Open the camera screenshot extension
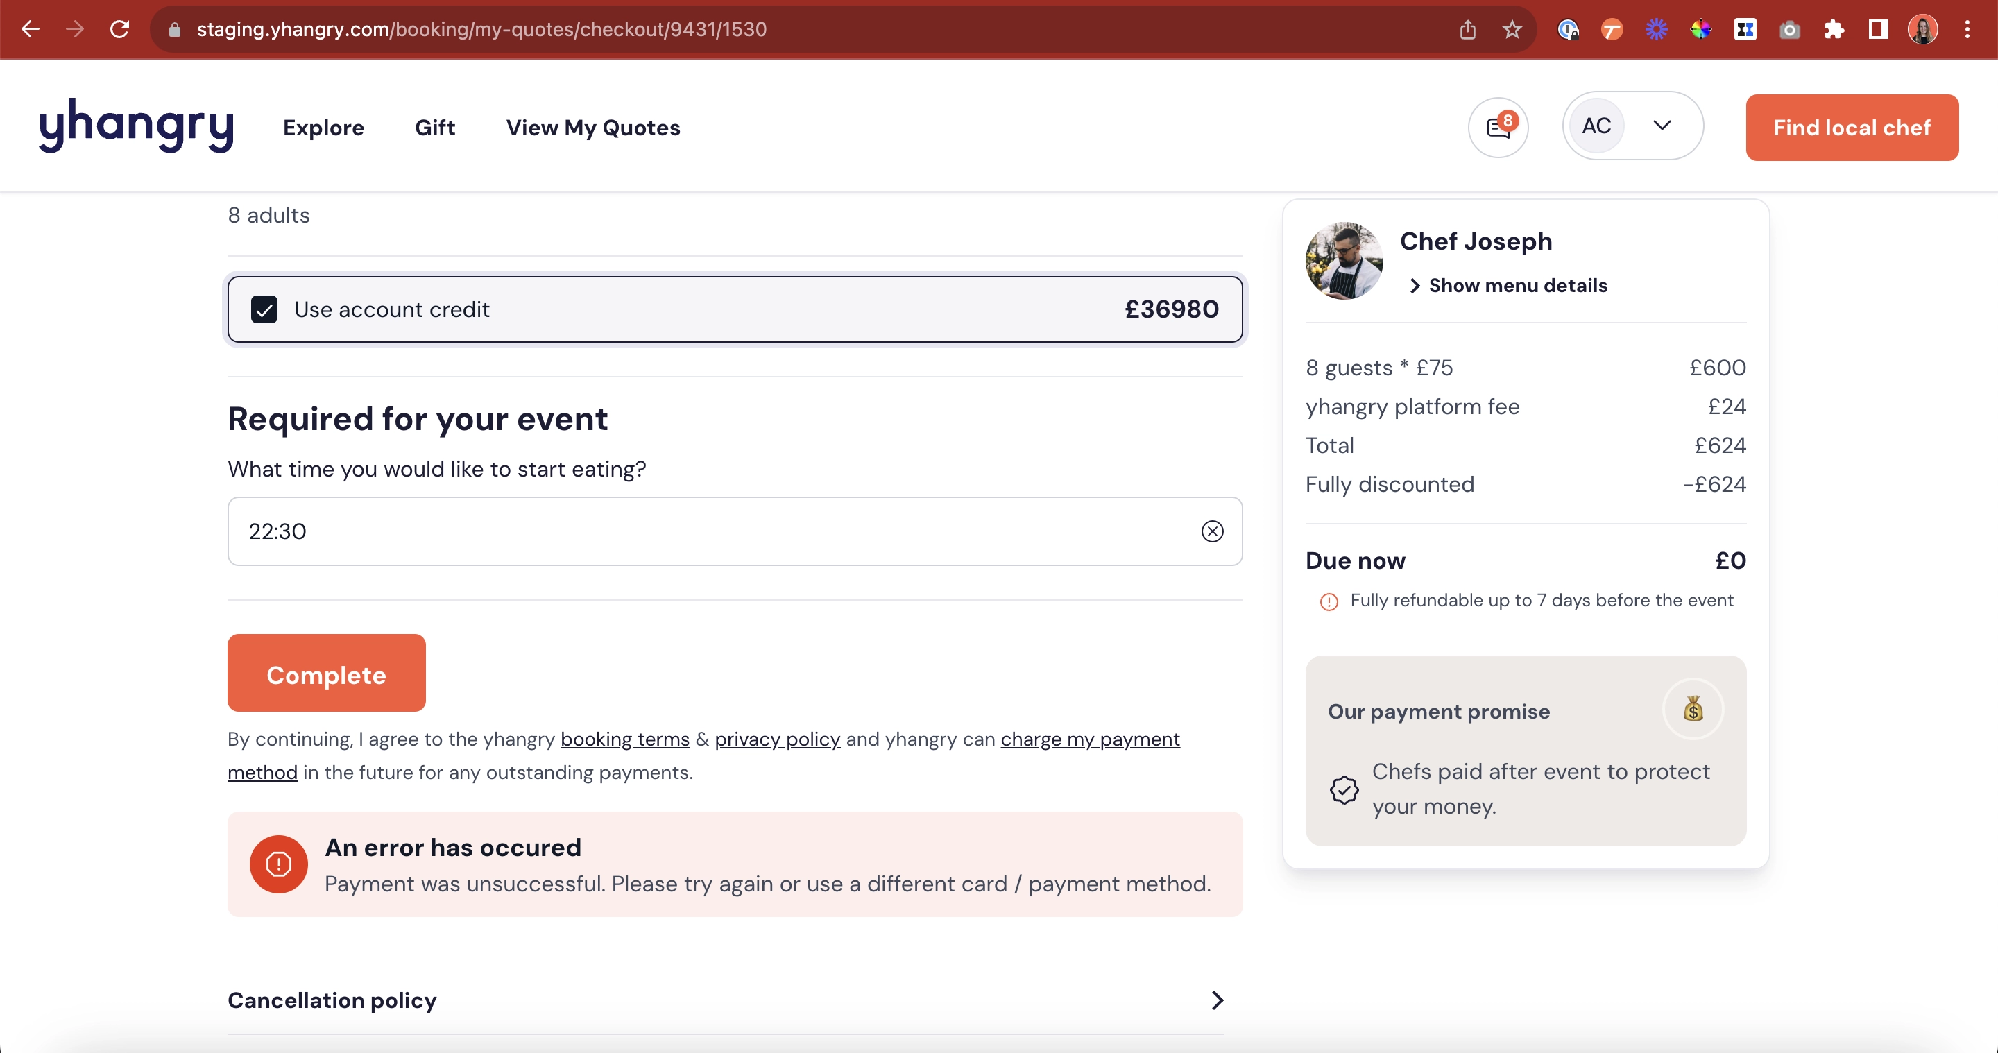Screen dimensions: 1998x1053 point(1789,29)
